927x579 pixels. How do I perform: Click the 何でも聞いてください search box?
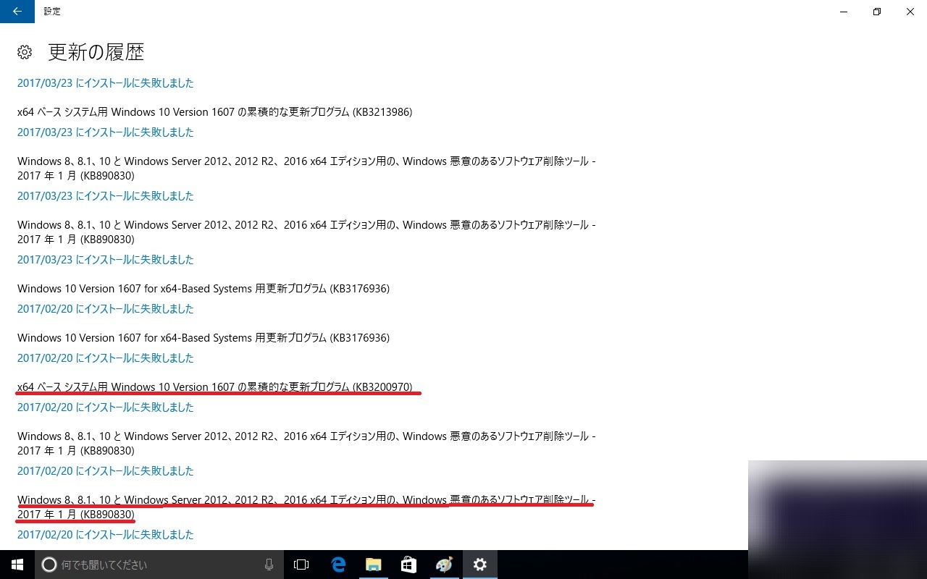pos(159,565)
